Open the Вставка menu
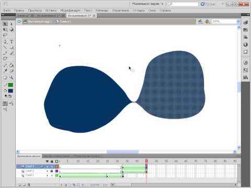The height and width of the screenshot is (188, 251). tap(51, 10)
